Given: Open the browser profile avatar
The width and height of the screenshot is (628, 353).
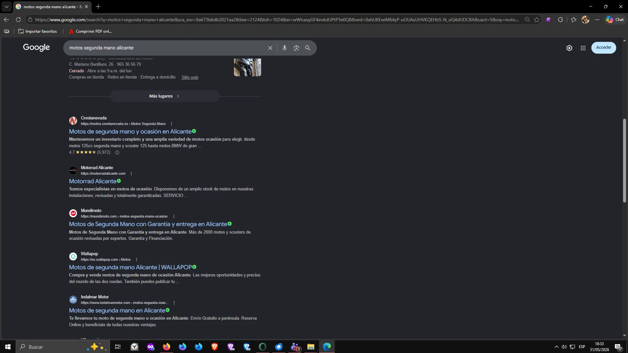Looking at the screenshot, I should coord(585,20).
